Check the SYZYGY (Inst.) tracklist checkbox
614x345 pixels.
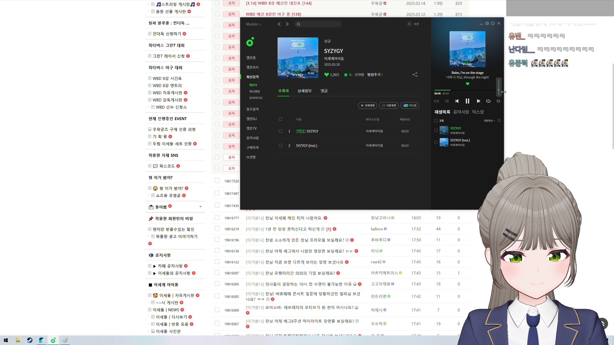coord(280,145)
